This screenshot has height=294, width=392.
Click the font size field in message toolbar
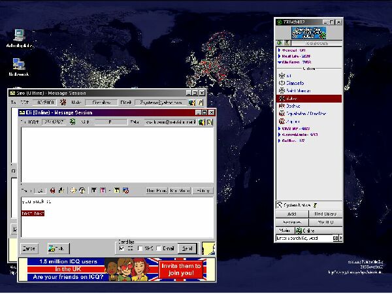tap(41, 191)
